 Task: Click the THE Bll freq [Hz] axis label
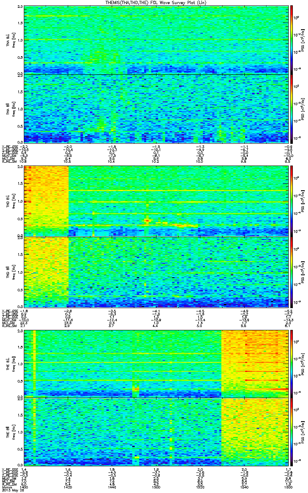pyautogui.click(x=11, y=431)
